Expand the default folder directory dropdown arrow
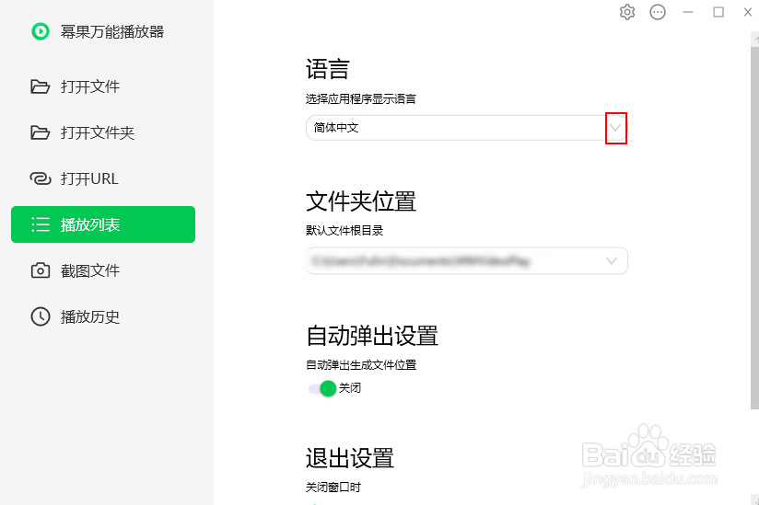Image resolution: width=759 pixels, height=505 pixels. click(613, 261)
